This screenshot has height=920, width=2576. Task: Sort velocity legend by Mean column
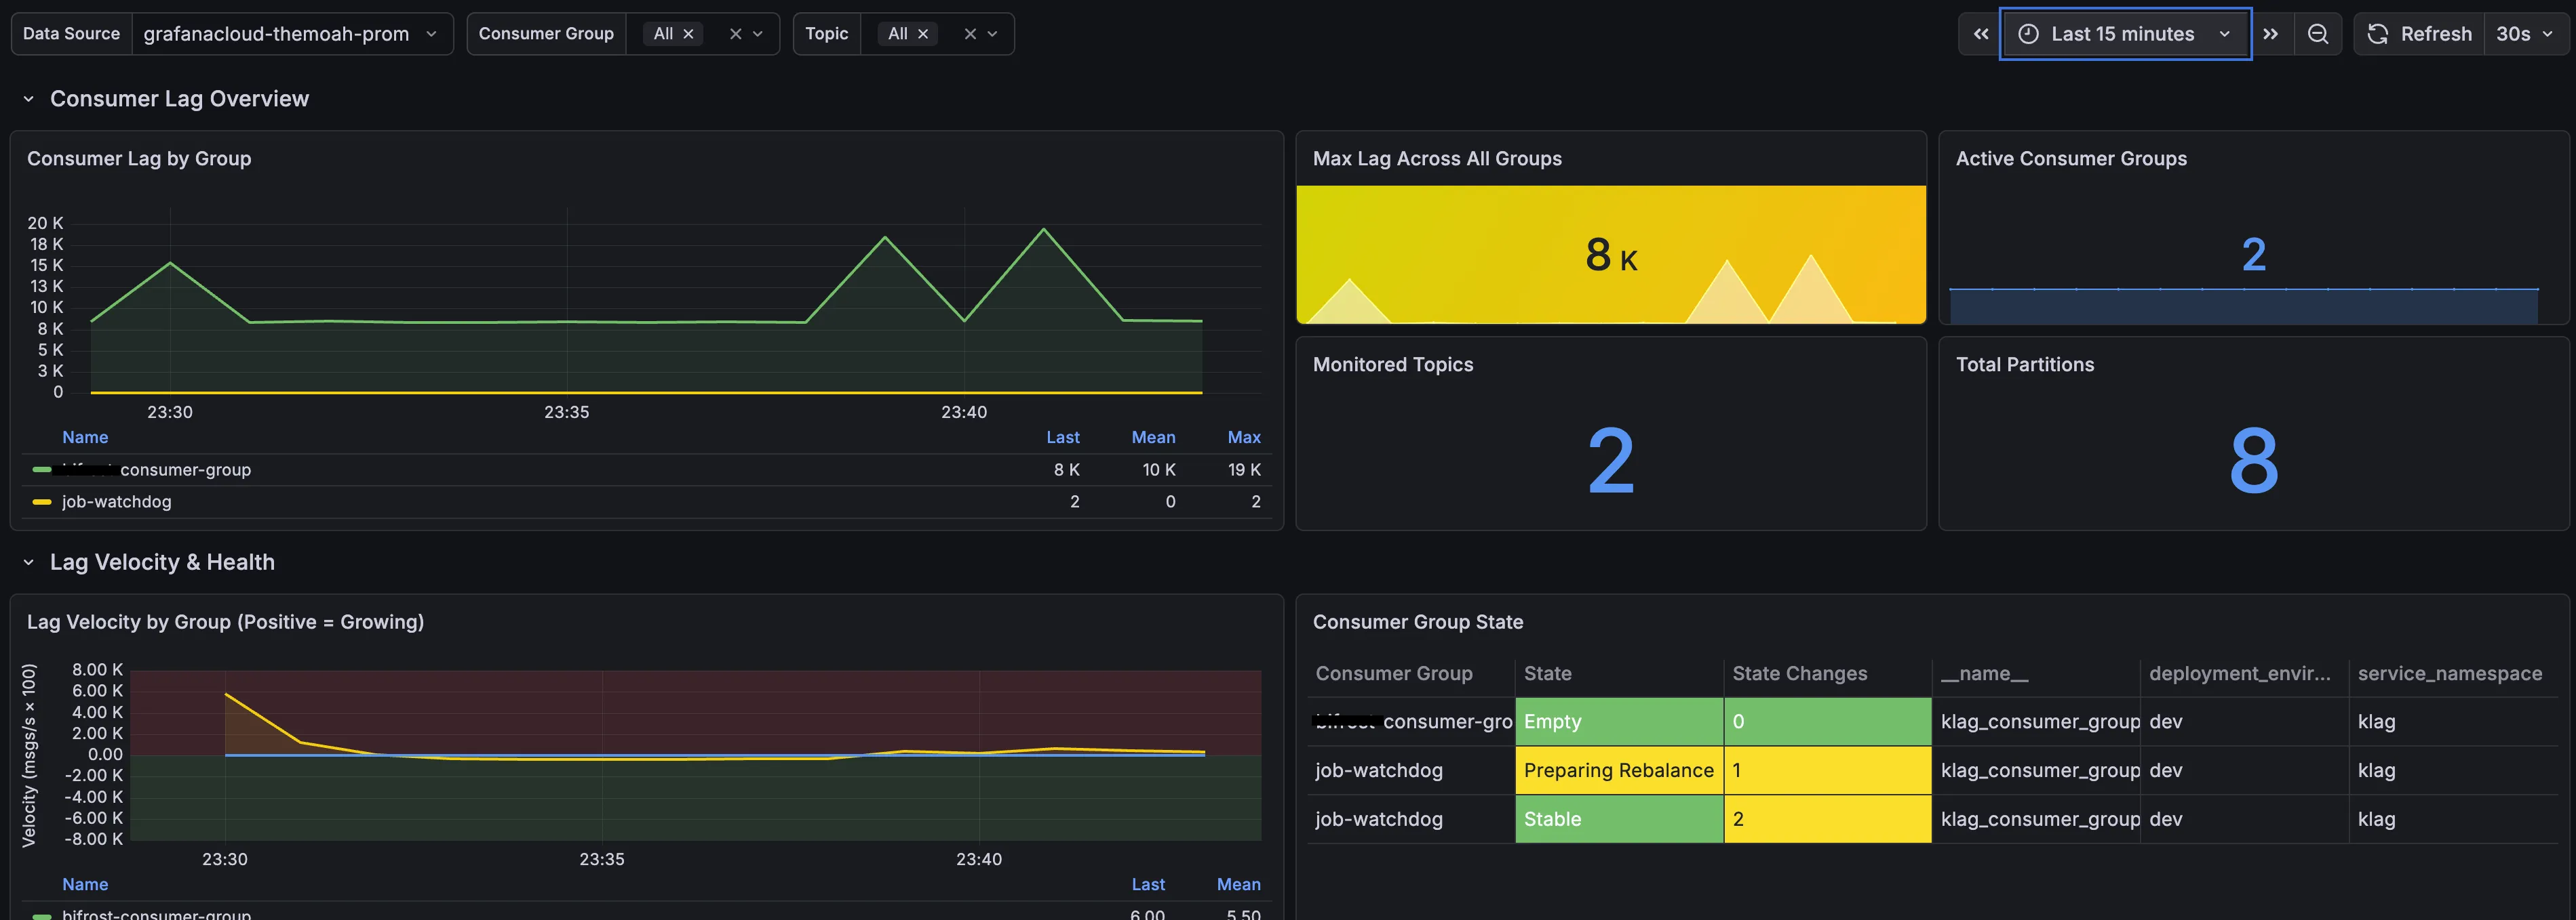1238,884
